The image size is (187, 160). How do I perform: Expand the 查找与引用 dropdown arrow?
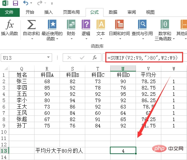pos(143,39)
